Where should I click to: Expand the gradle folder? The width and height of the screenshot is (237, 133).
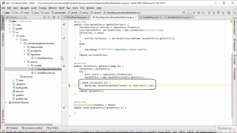(10, 28)
